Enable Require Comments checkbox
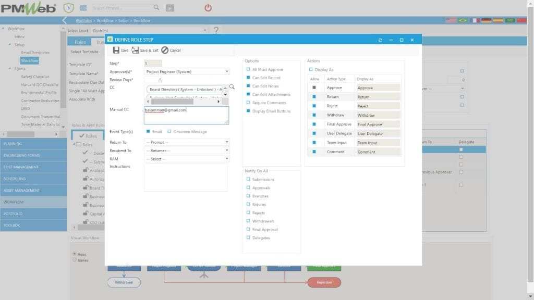Image resolution: width=534 pixels, height=300 pixels. pos(248,103)
